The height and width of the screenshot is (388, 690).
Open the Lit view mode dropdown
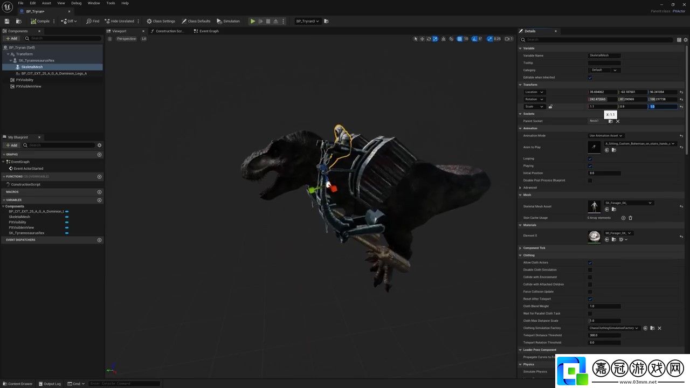coord(144,39)
